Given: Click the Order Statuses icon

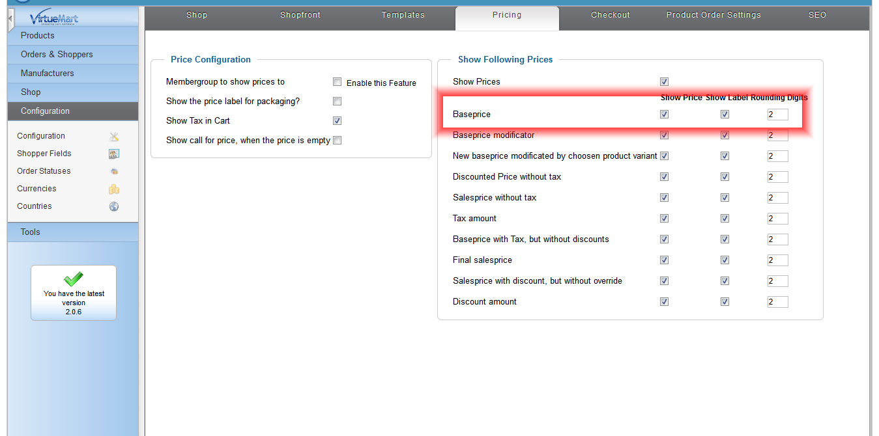Looking at the screenshot, I should [114, 172].
